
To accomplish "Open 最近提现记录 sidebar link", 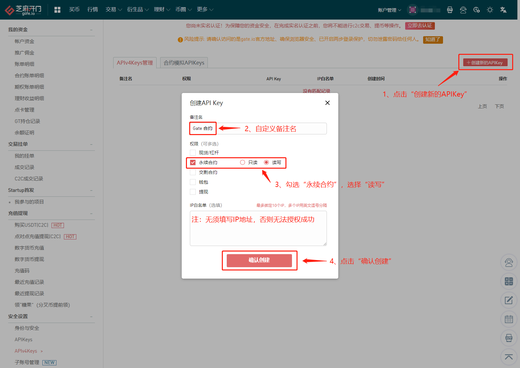I will coord(29,294).
